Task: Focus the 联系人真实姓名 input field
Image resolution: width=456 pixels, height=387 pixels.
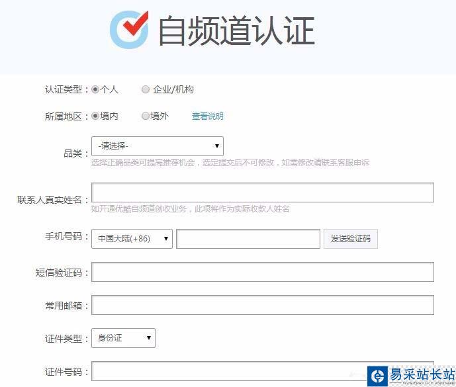Action: click(262, 193)
